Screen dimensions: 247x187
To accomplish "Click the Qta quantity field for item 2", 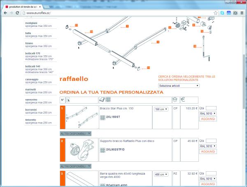I will point(211,141).
